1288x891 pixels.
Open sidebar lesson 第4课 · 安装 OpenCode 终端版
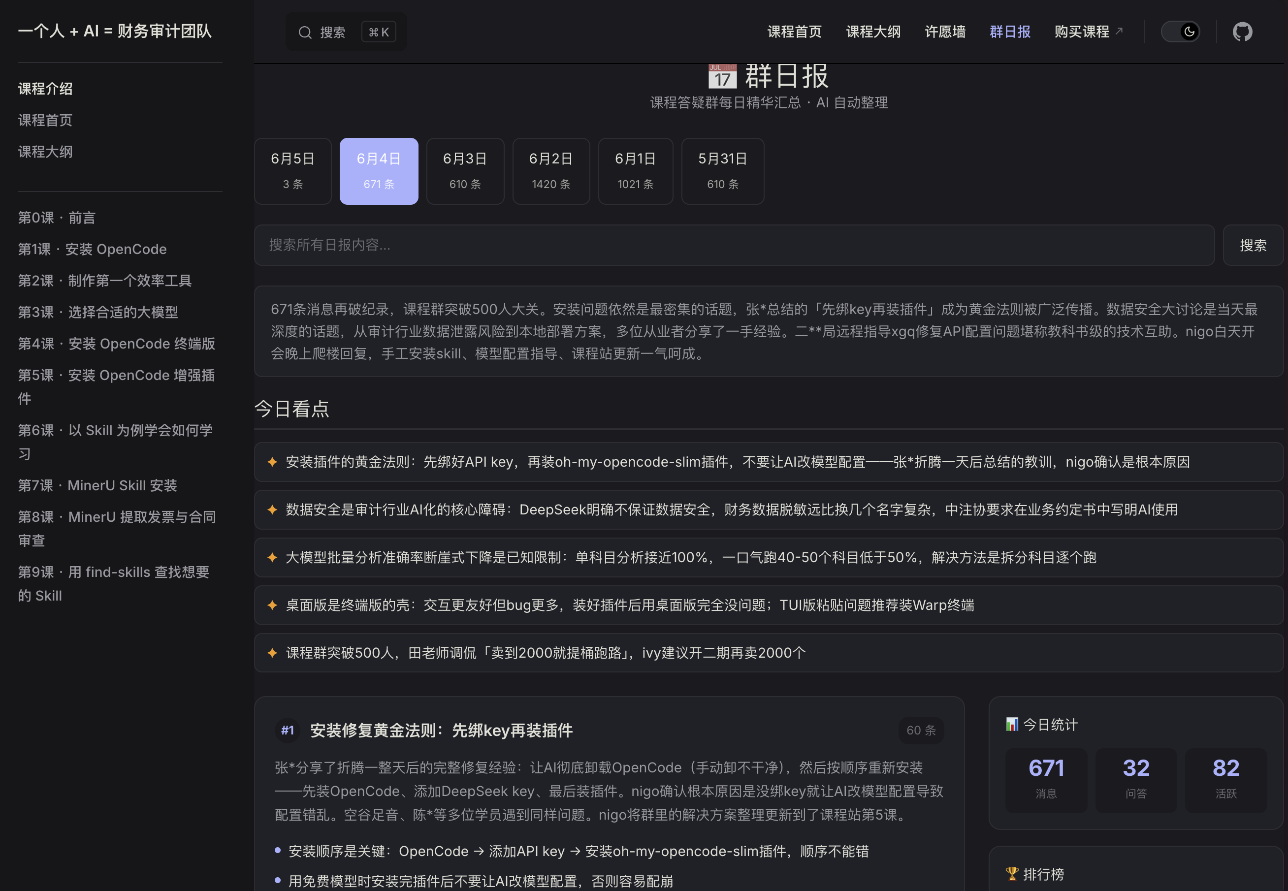pos(117,343)
